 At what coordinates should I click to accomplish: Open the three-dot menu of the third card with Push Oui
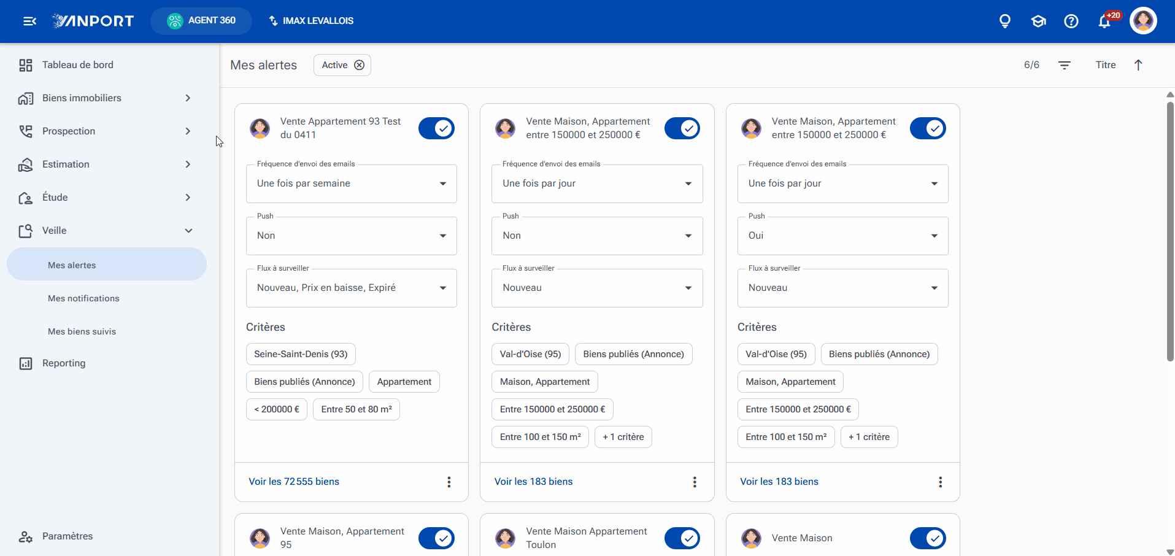coord(940,482)
